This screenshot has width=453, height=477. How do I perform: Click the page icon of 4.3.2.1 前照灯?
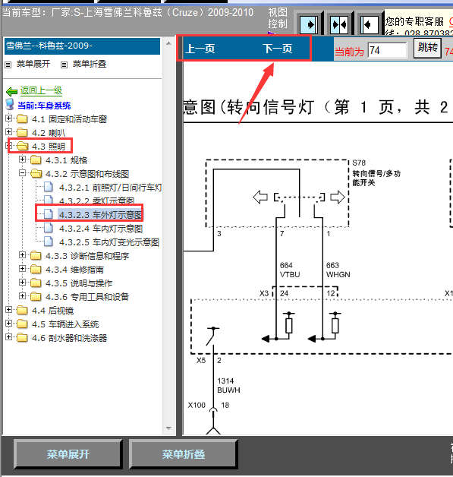(49, 187)
